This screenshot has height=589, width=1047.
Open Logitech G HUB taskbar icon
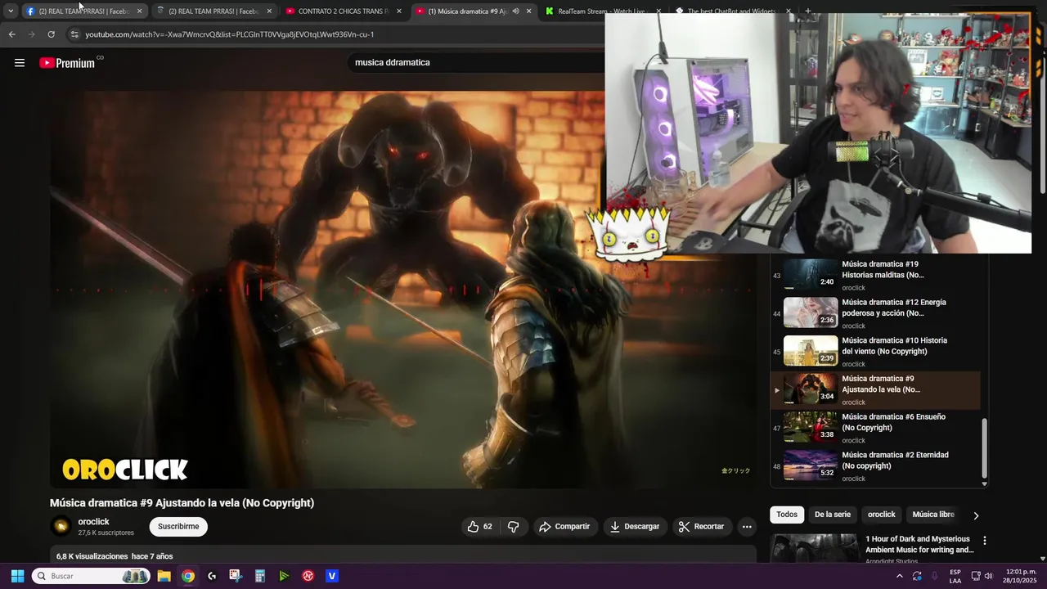point(212,576)
